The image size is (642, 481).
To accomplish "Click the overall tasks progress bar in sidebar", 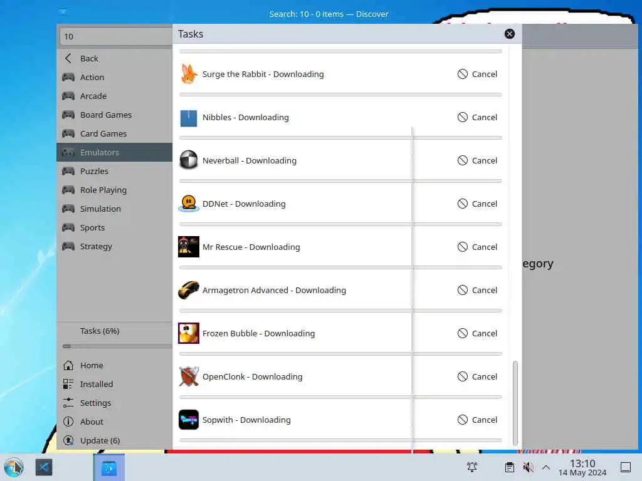I will point(117,346).
